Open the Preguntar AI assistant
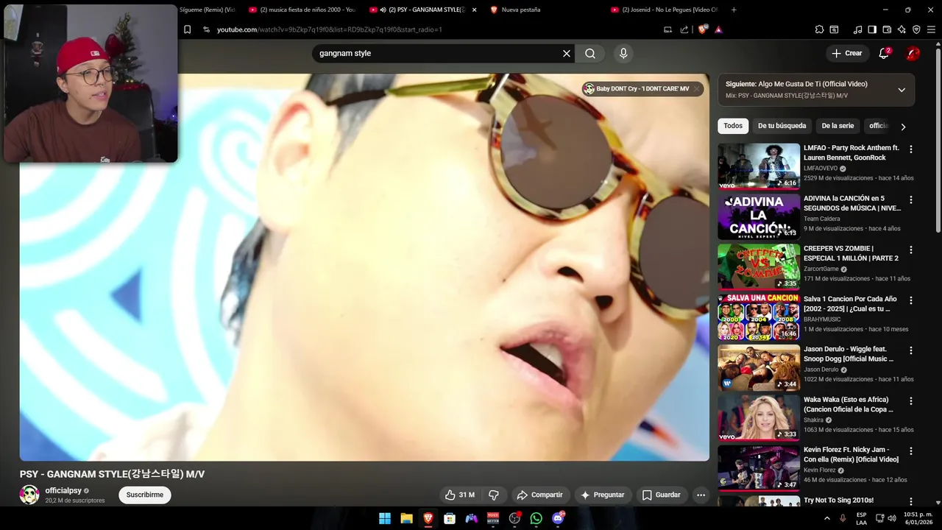This screenshot has height=530, width=942. 602,495
